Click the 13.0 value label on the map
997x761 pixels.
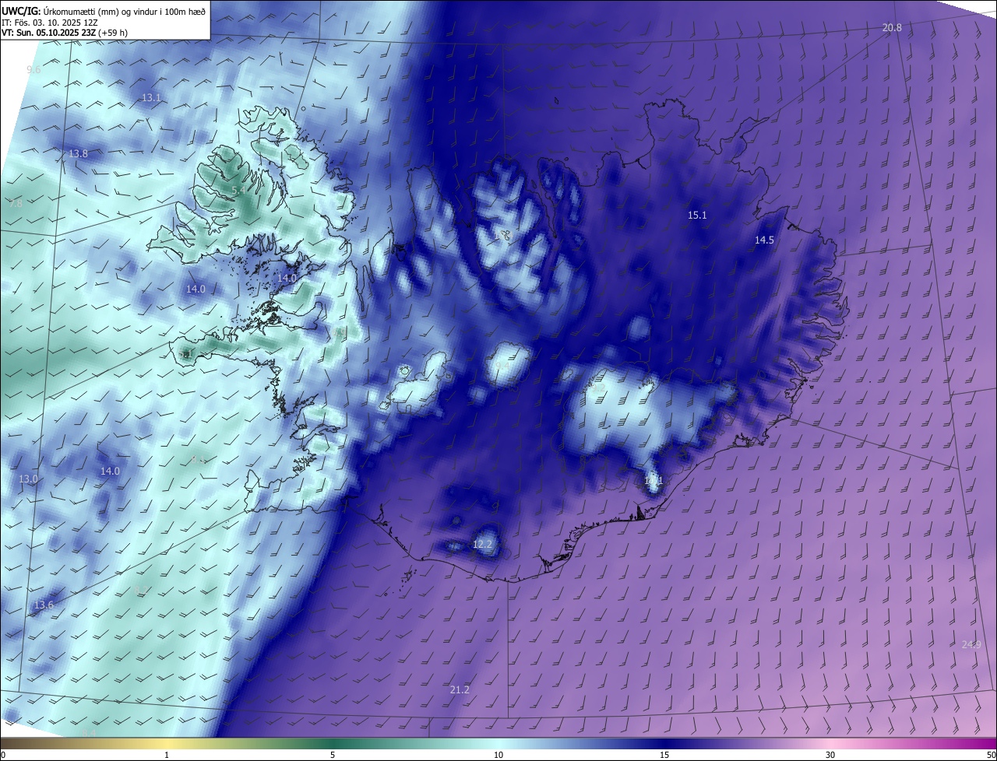point(28,479)
